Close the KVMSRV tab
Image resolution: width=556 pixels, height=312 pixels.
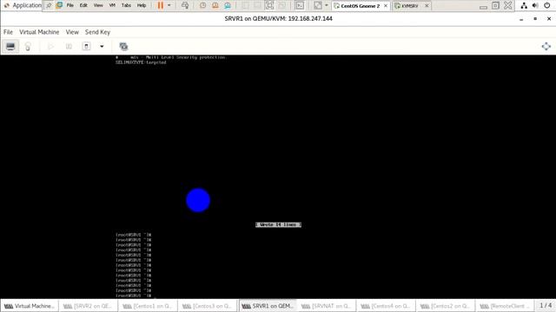tap(427, 6)
